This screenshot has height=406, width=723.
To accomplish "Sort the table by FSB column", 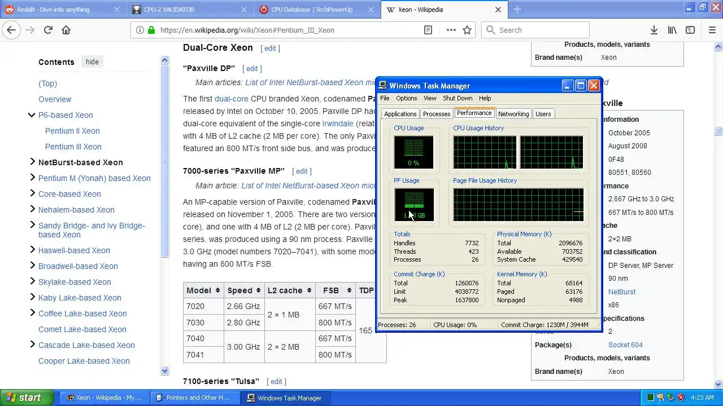I will tap(335, 290).
